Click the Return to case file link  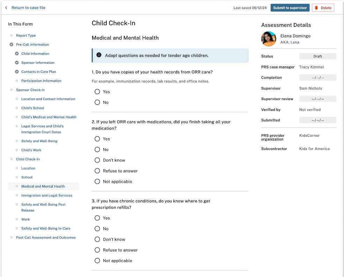click(28, 8)
